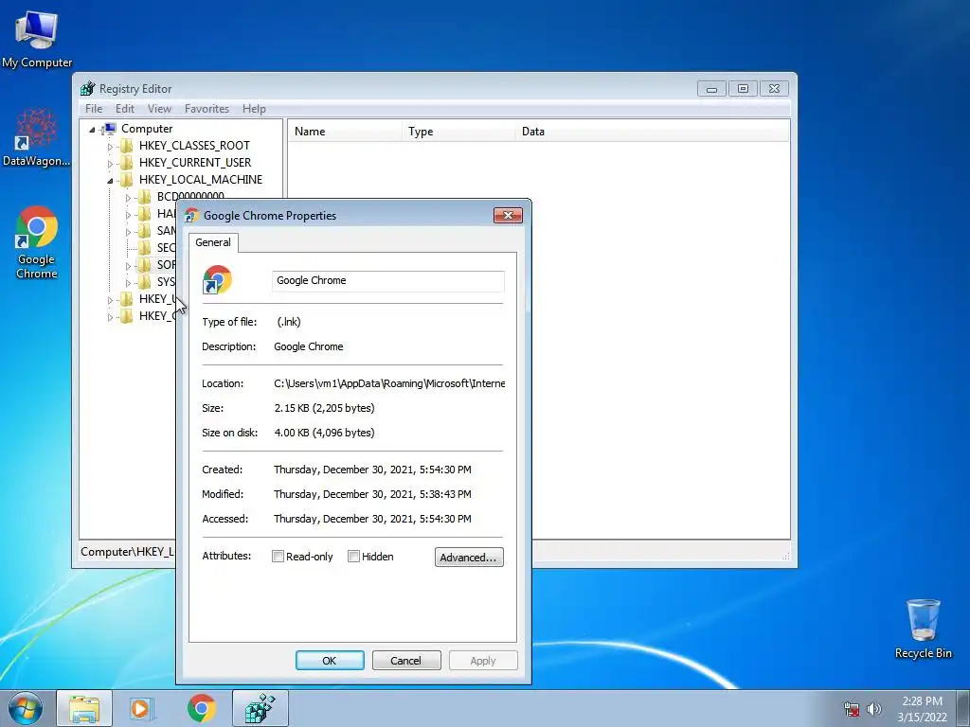Open the My Computer desktop icon
This screenshot has height=727, width=970.
[x=37, y=38]
